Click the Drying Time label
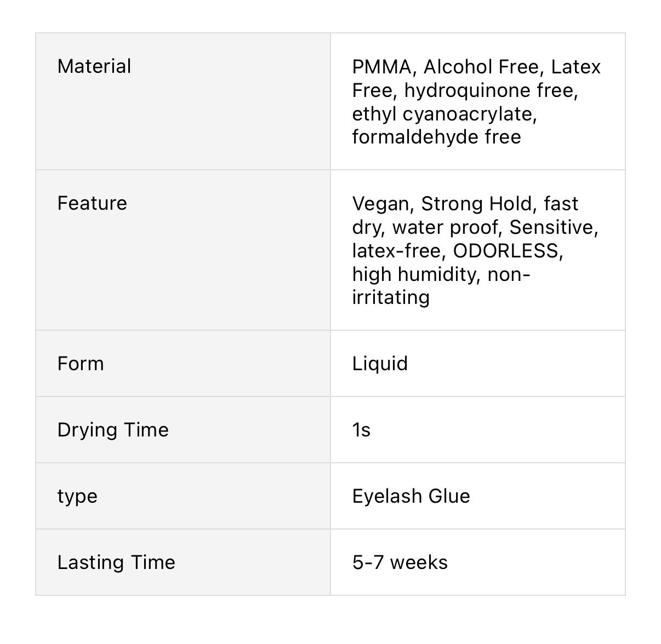Image resolution: width=661 pixels, height=644 pixels. click(113, 430)
